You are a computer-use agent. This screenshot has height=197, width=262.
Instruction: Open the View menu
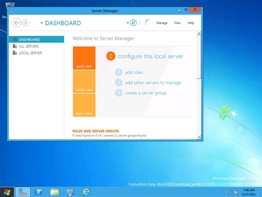pyautogui.click(x=177, y=23)
